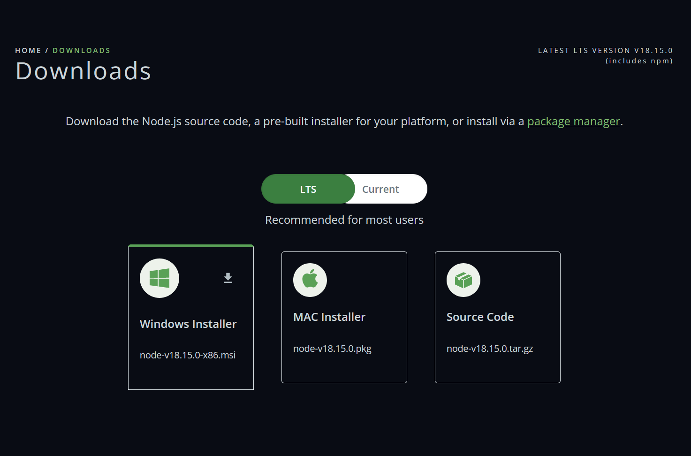691x456 pixels.
Task: Open the package manager link
Action: click(x=573, y=121)
